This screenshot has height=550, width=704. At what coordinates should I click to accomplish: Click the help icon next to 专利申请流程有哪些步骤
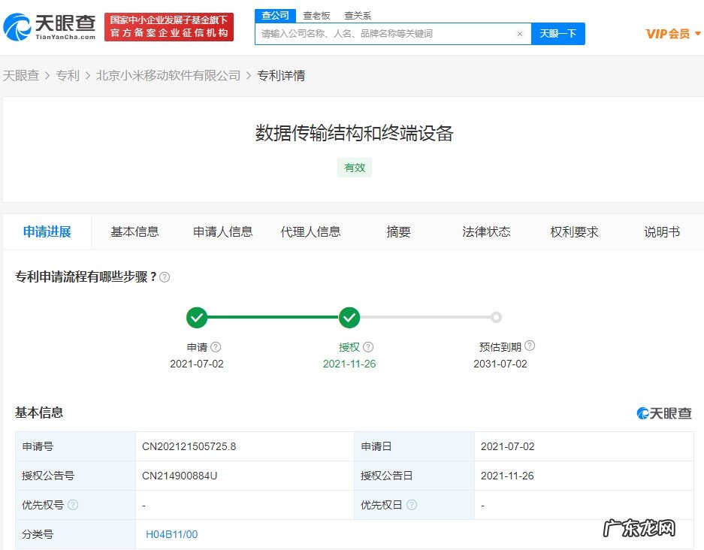[165, 277]
